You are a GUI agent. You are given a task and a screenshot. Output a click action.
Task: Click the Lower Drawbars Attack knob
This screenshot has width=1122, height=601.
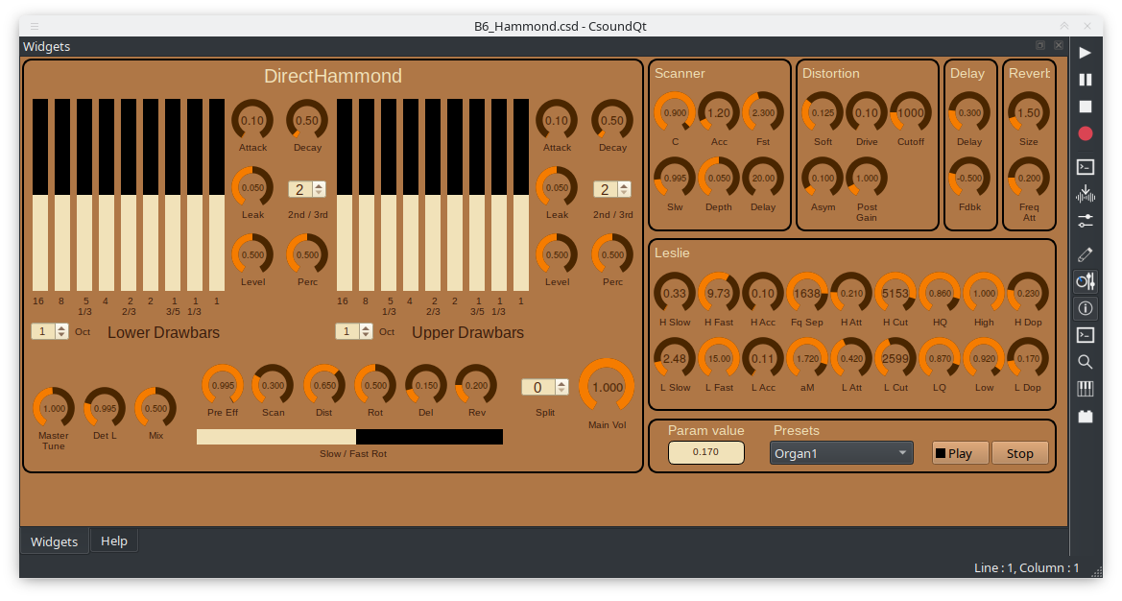point(252,120)
